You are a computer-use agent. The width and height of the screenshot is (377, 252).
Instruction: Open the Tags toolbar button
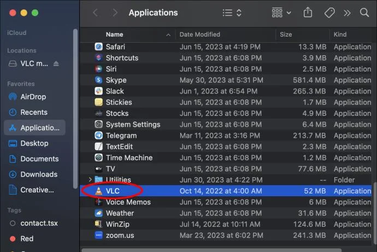329,13
